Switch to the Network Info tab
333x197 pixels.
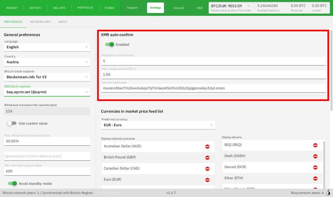point(40,22)
